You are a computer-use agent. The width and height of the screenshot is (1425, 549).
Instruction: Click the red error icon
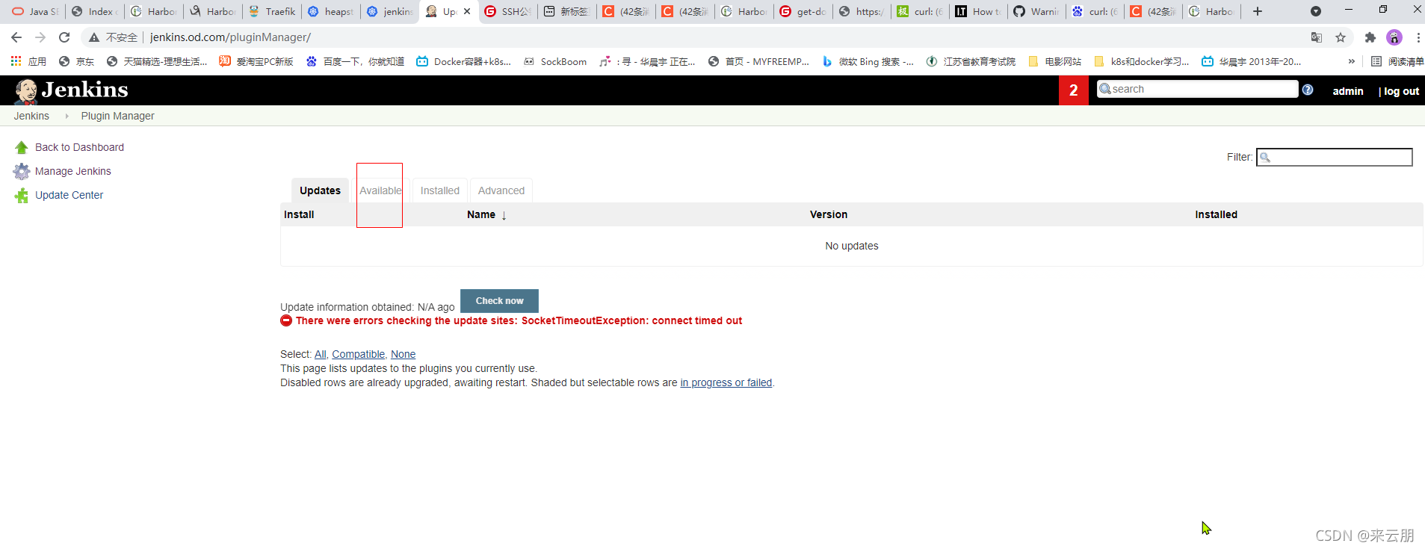pyautogui.click(x=286, y=320)
